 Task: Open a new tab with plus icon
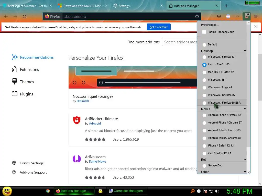tap(226, 6)
